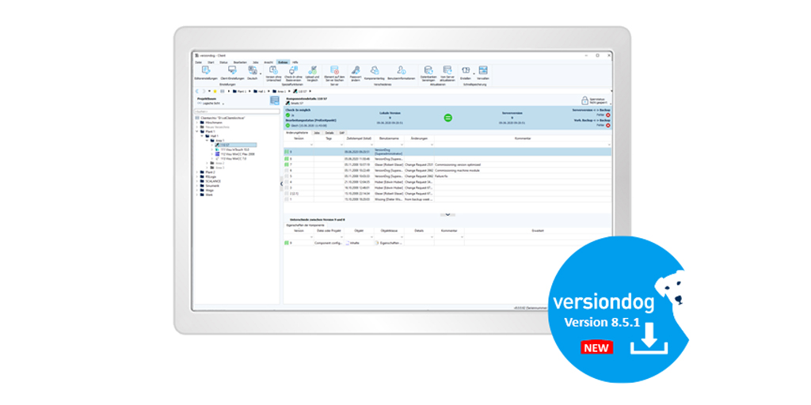811x405 pixels.
Task: Open the Logische Sicht dropdown
Action: [223, 104]
